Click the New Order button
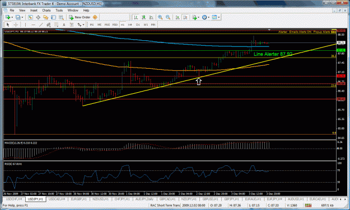 coord(80,17)
